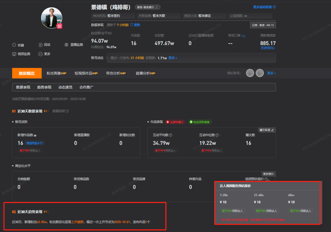Click the 互动中位数 help icon
This screenshot has height=232, width=331.
coord(217,135)
